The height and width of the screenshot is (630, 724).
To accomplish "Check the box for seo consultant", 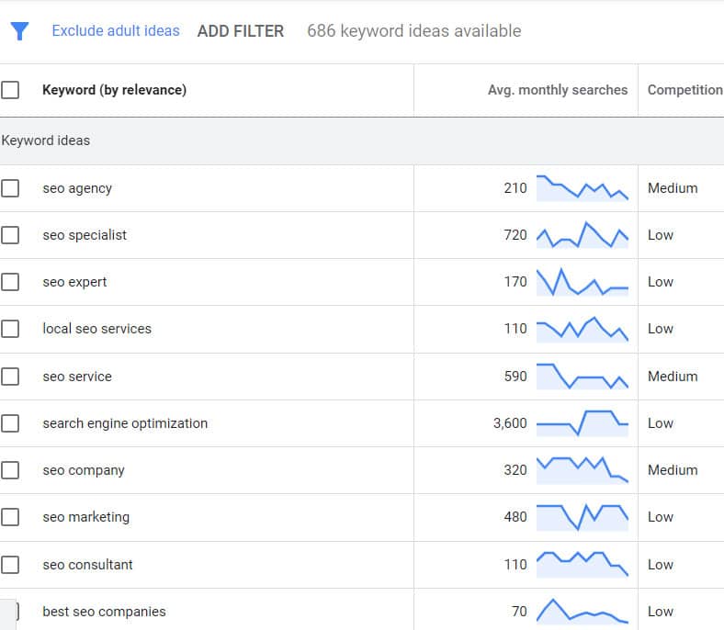I will (10, 565).
